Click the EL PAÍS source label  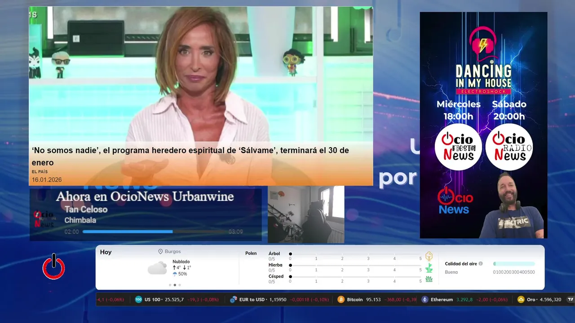[40, 172]
